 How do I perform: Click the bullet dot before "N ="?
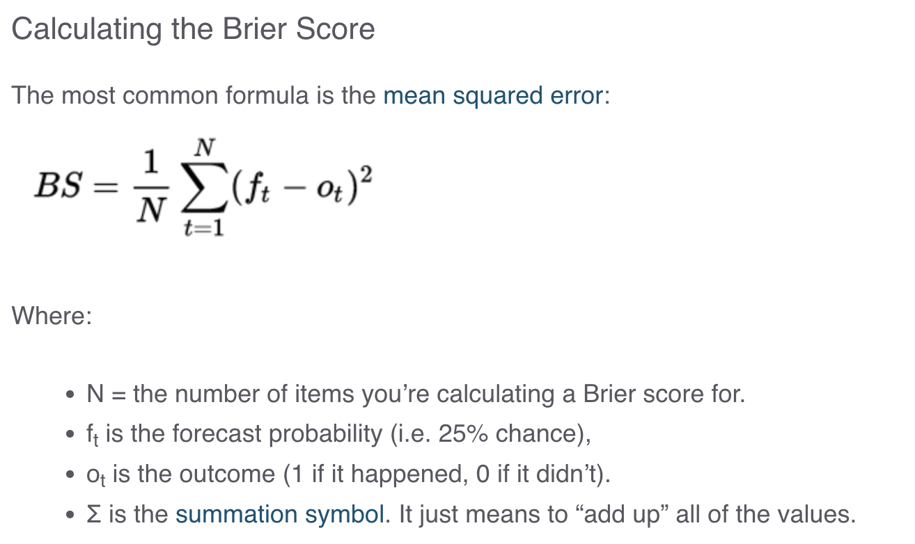pyautogui.click(x=69, y=397)
